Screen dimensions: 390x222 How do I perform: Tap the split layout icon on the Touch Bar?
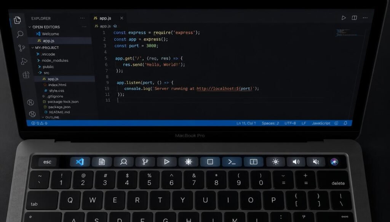[253, 162]
